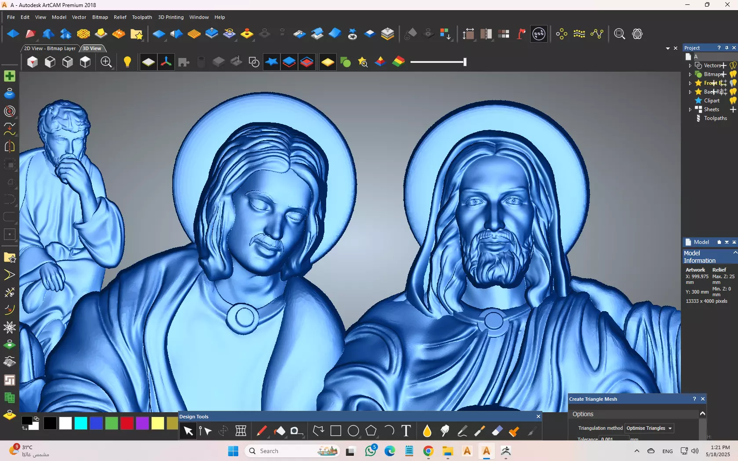Select the Smudge finger sculpting tool

445,431
